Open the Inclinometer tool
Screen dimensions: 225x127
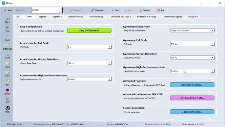(8, 92)
